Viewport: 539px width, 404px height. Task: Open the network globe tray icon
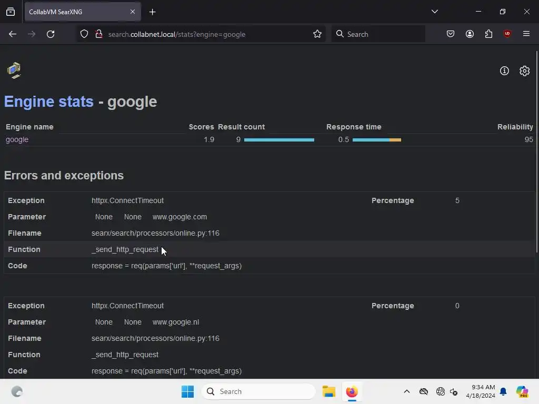[x=440, y=391]
